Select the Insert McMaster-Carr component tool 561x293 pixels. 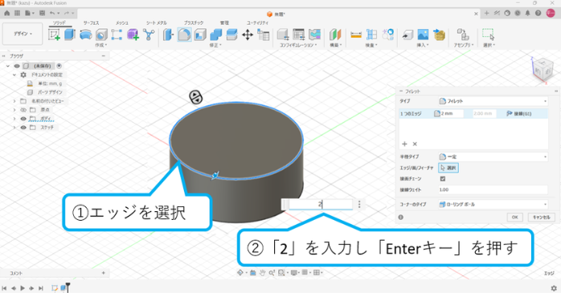point(439,35)
